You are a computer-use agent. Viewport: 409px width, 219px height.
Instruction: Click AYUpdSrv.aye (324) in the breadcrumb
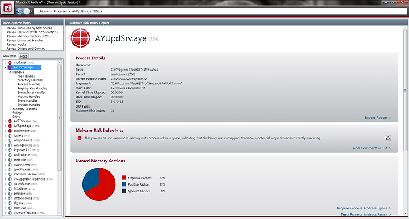coord(86,11)
